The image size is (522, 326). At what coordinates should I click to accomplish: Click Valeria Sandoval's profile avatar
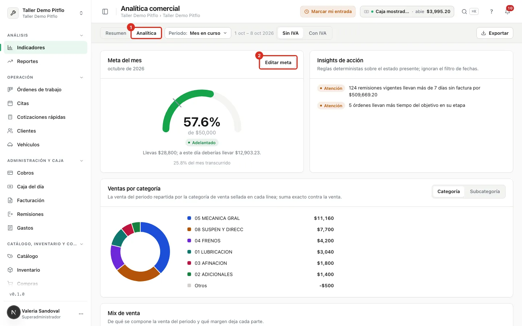pyautogui.click(x=14, y=312)
